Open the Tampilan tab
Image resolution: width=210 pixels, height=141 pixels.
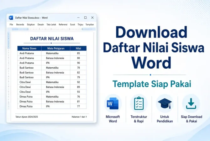click(90, 24)
